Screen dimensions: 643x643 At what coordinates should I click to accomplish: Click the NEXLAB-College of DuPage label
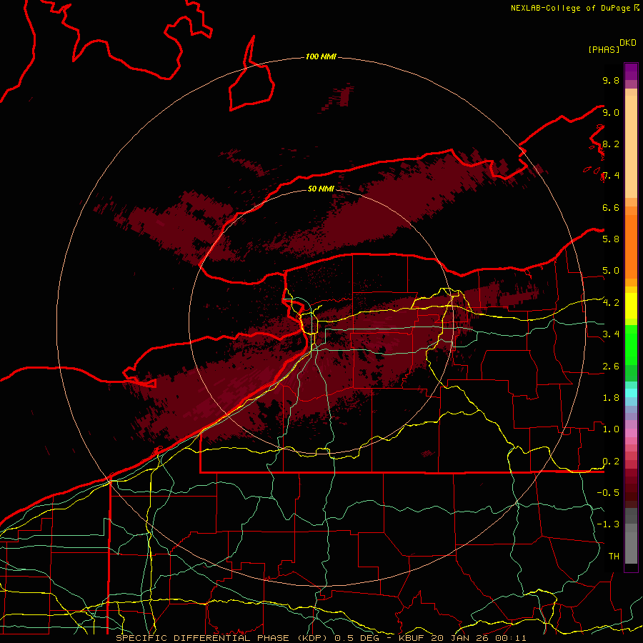click(570, 8)
